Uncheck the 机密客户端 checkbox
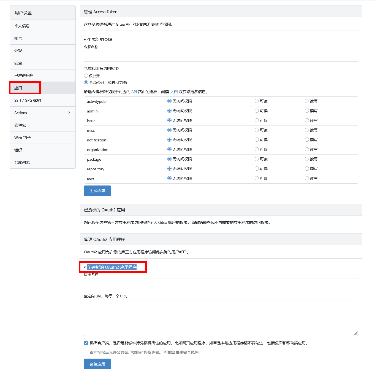This screenshot has width=375, height=379. tap(86, 343)
